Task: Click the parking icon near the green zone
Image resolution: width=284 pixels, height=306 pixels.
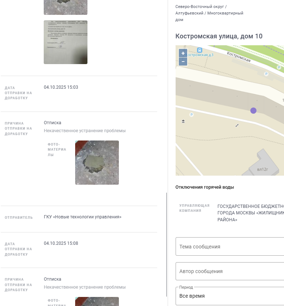Action: (x=279, y=67)
